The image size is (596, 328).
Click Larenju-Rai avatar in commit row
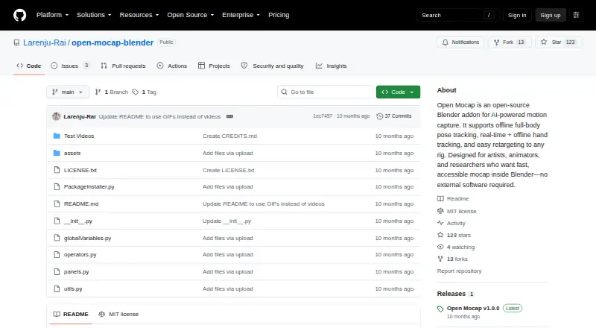point(57,116)
